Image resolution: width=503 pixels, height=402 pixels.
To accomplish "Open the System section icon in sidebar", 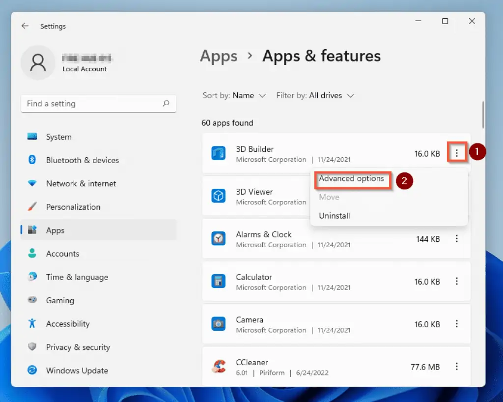I will [32, 137].
